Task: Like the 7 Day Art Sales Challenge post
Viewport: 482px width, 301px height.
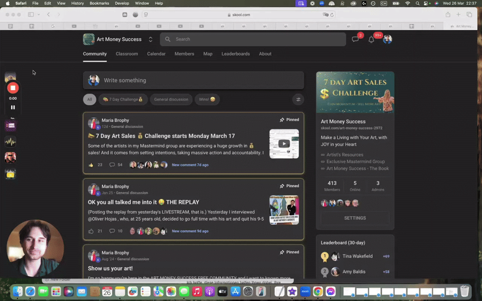Action: [x=91, y=165]
